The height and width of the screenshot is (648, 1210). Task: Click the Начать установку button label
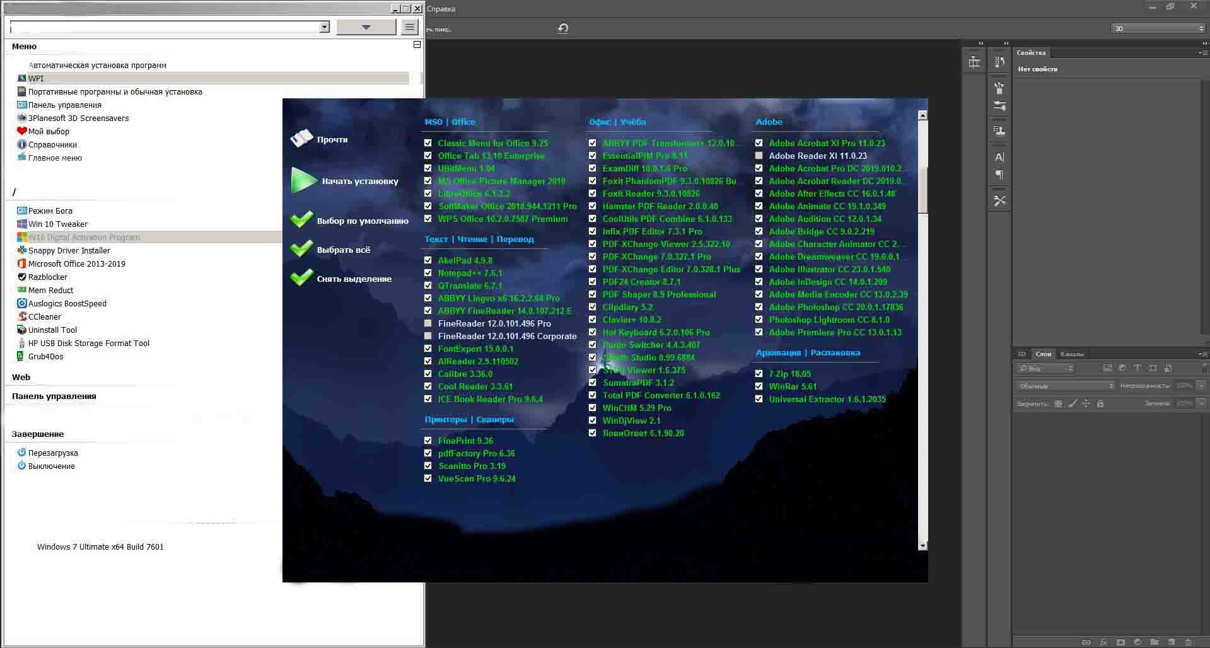(x=360, y=181)
